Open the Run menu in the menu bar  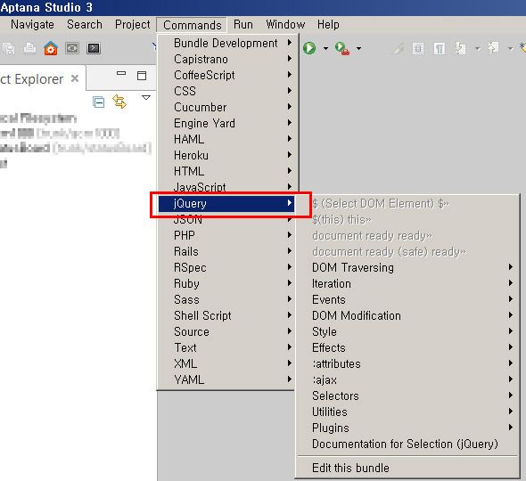(242, 24)
